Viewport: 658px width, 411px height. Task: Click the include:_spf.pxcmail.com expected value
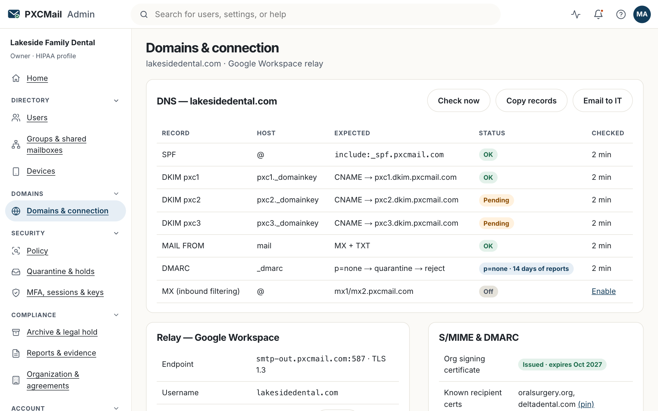click(x=389, y=154)
